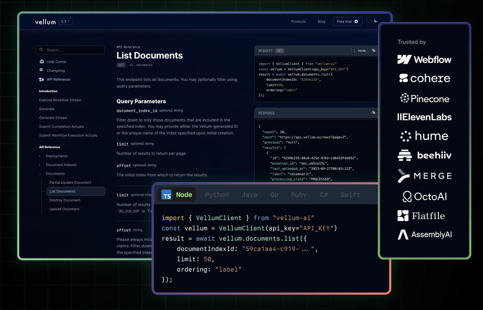Select the Node language tab
The height and width of the screenshot is (310, 483).
pyautogui.click(x=177, y=195)
